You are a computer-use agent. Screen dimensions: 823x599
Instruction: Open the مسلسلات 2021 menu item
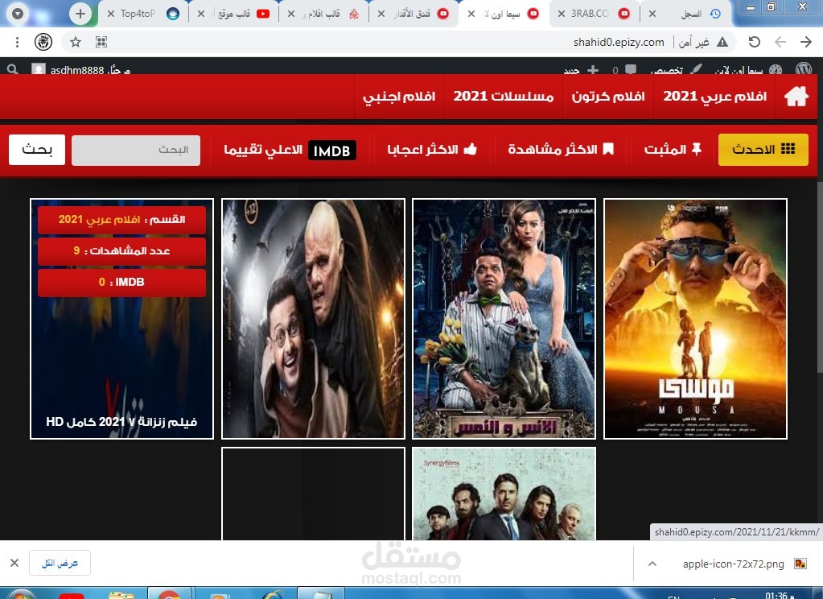(x=504, y=96)
